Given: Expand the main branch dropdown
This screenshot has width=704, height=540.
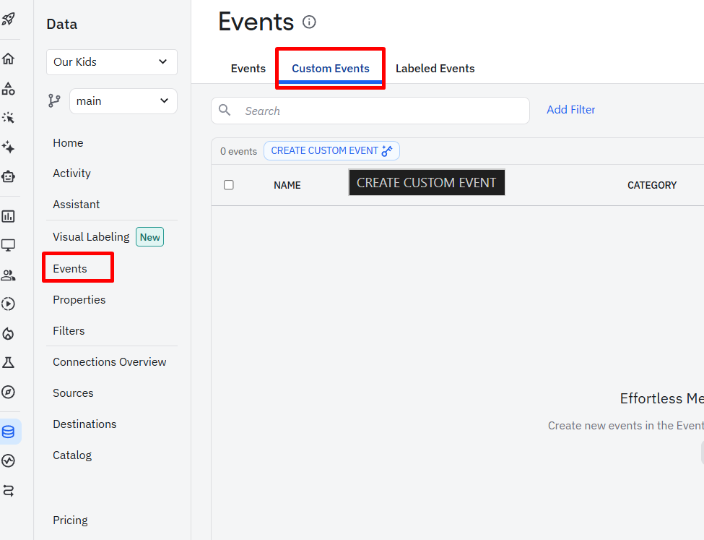Looking at the screenshot, I should [123, 101].
